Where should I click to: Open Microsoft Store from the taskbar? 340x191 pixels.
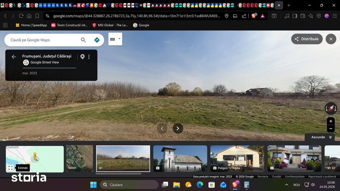(212, 185)
